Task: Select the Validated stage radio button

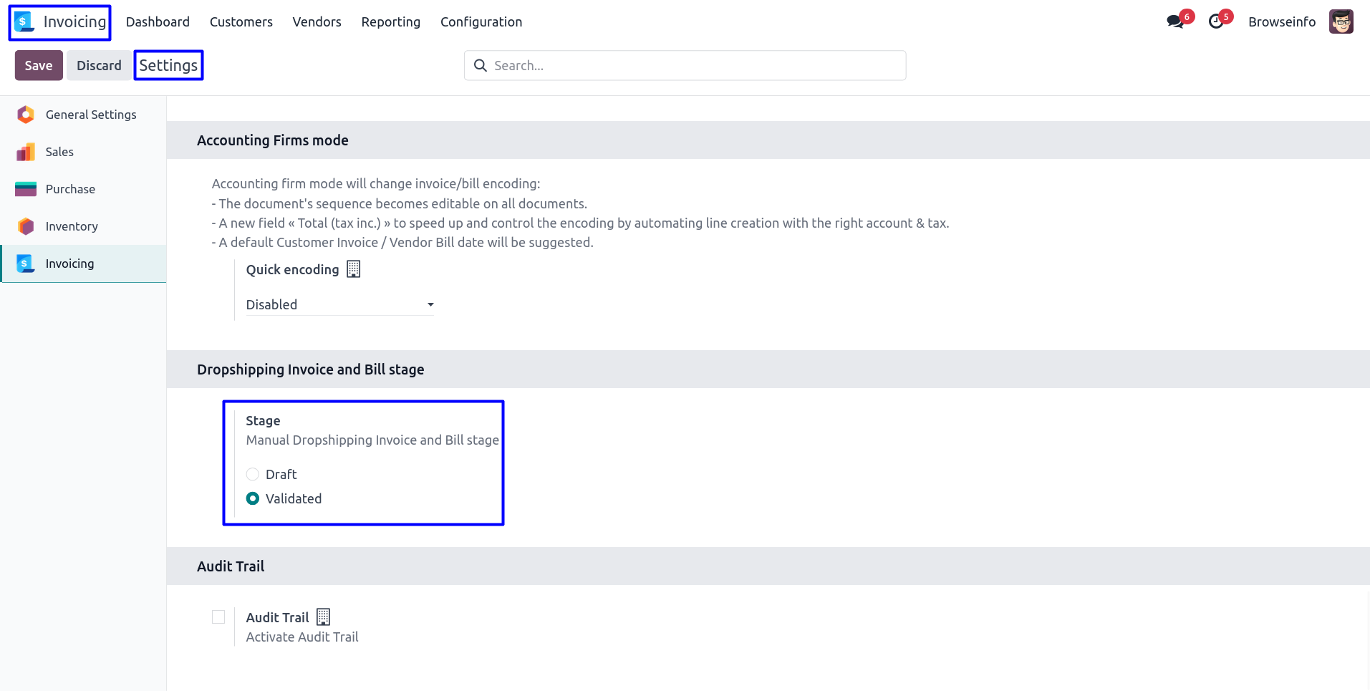Action: [x=253, y=498]
